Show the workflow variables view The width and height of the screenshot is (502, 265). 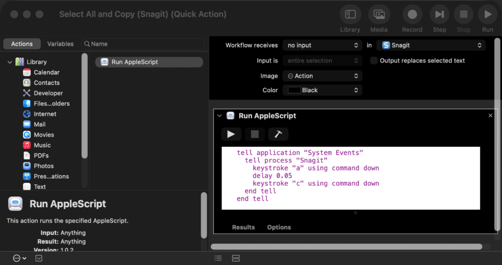[236, 258]
